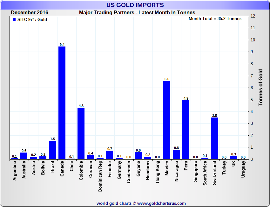Click the www.goldchartsrus.com footer link
Screen dimensions: 270x207
click(x=161, y=203)
